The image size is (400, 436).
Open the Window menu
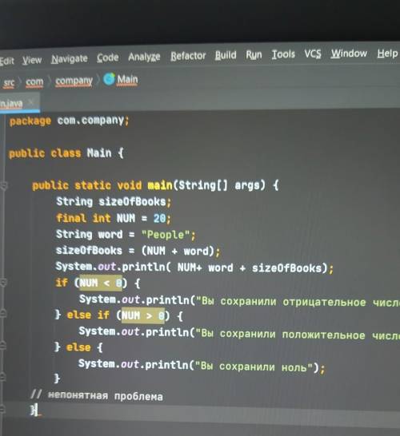click(349, 54)
